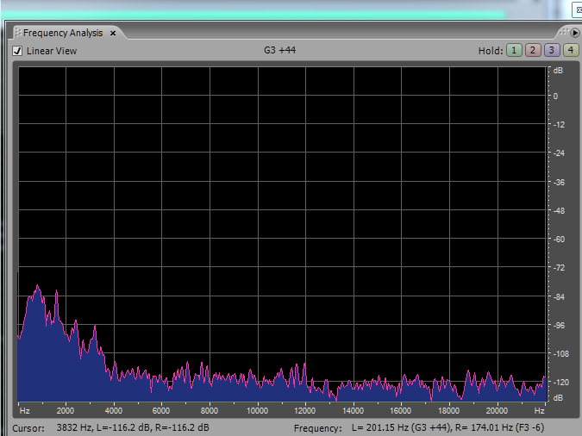The width and height of the screenshot is (582, 436).
Task: Toggle the Linear View checkbox
Action: (17, 51)
